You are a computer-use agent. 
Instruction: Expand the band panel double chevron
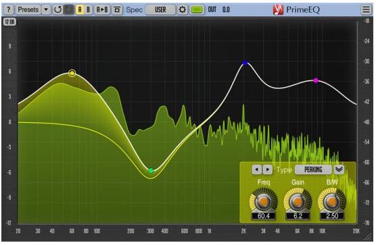[x=339, y=169]
